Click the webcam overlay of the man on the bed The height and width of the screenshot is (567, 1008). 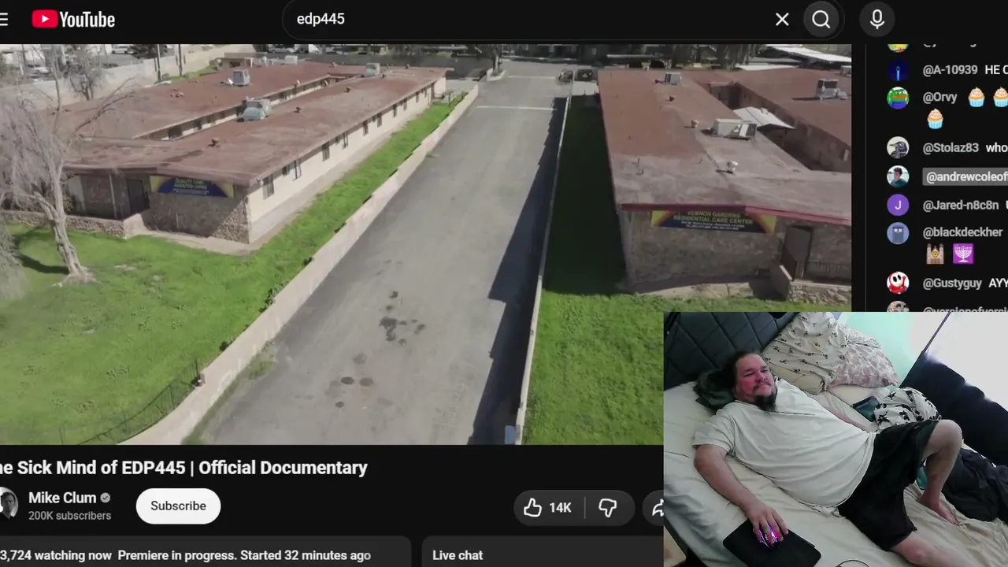click(x=836, y=439)
